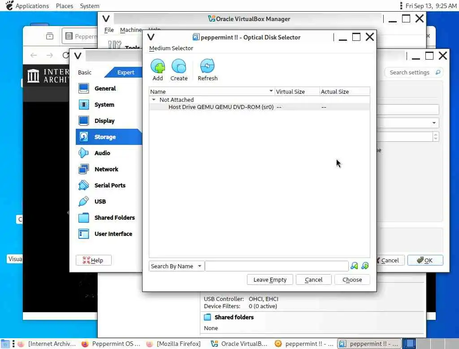Click the search previous match icon
The width and height of the screenshot is (459, 349).
[x=354, y=266]
